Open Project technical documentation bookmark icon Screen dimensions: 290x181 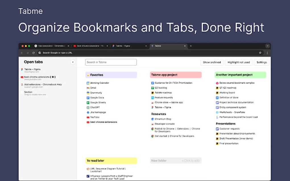tap(217, 103)
